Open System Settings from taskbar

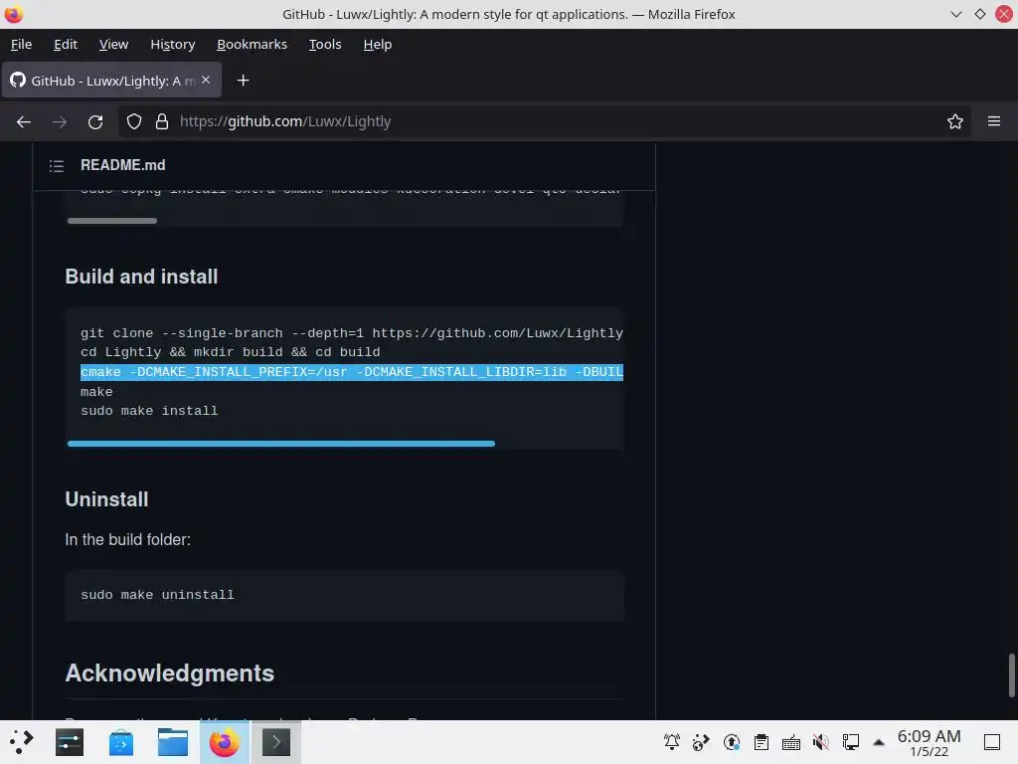[70, 742]
